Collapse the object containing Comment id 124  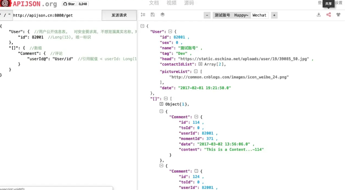point(161,166)
